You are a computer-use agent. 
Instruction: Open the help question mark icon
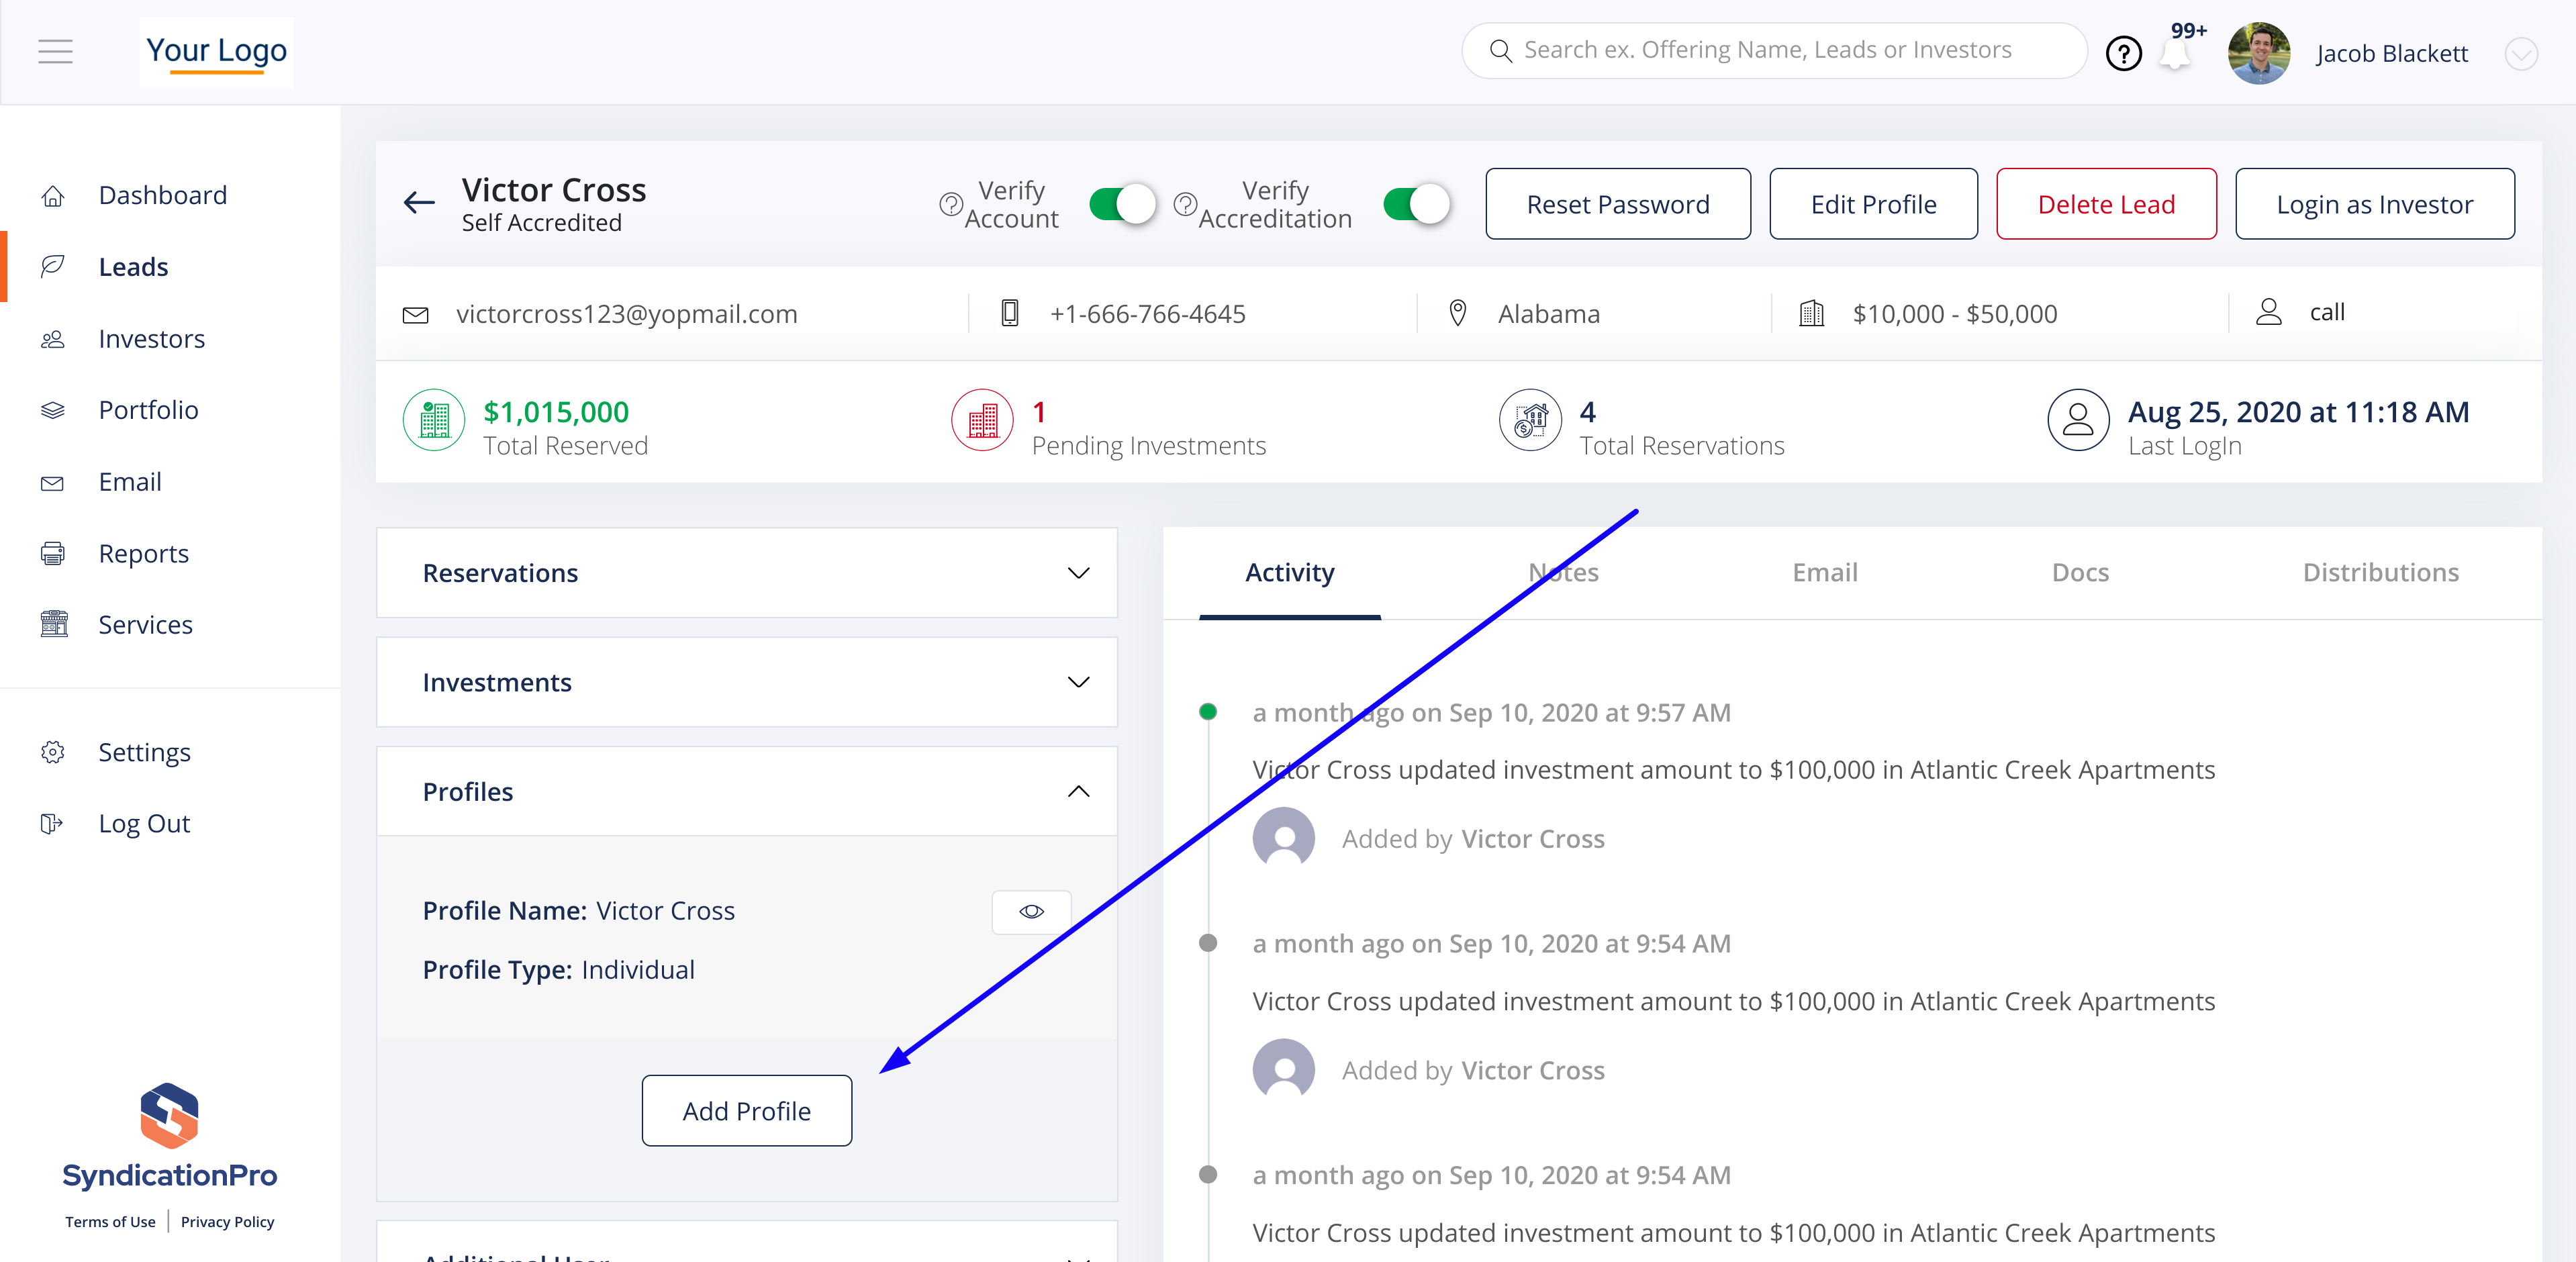(2123, 53)
